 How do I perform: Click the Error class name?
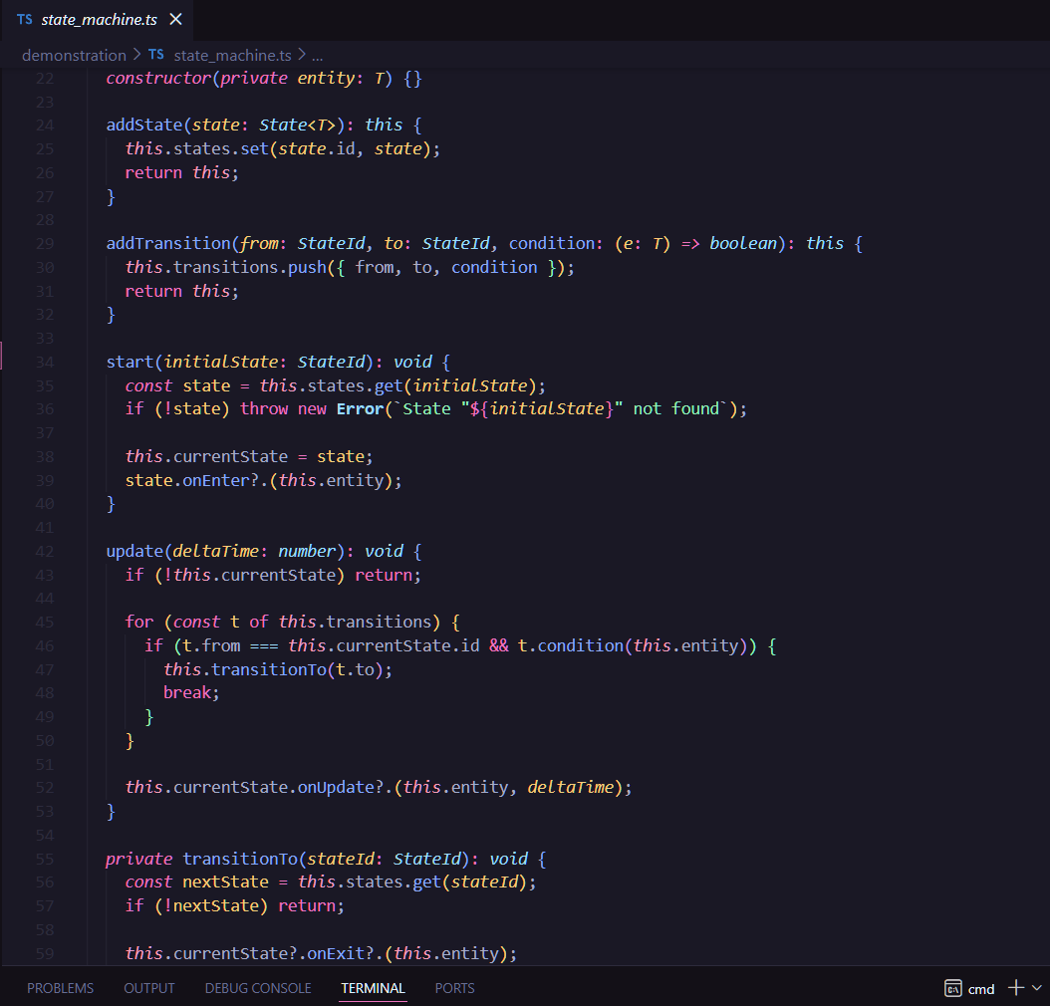point(360,409)
